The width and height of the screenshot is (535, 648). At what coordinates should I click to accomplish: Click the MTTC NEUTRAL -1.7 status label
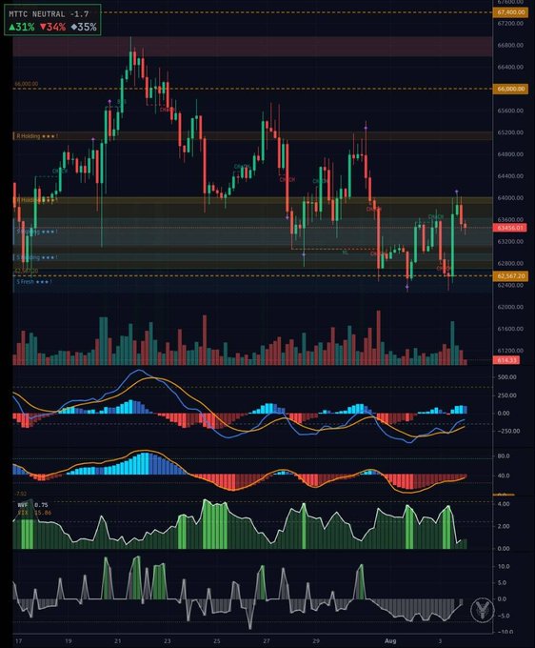click(49, 14)
